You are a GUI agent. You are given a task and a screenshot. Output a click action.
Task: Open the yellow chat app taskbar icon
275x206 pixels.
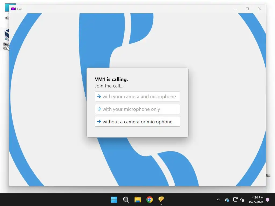(161, 200)
